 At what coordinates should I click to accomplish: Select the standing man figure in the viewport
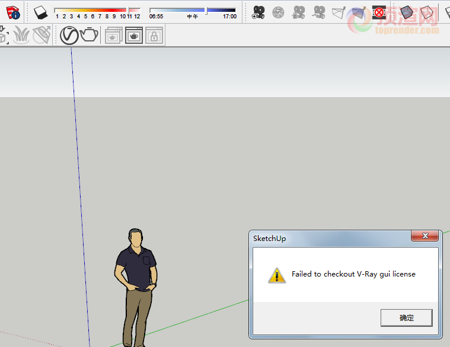(136, 288)
